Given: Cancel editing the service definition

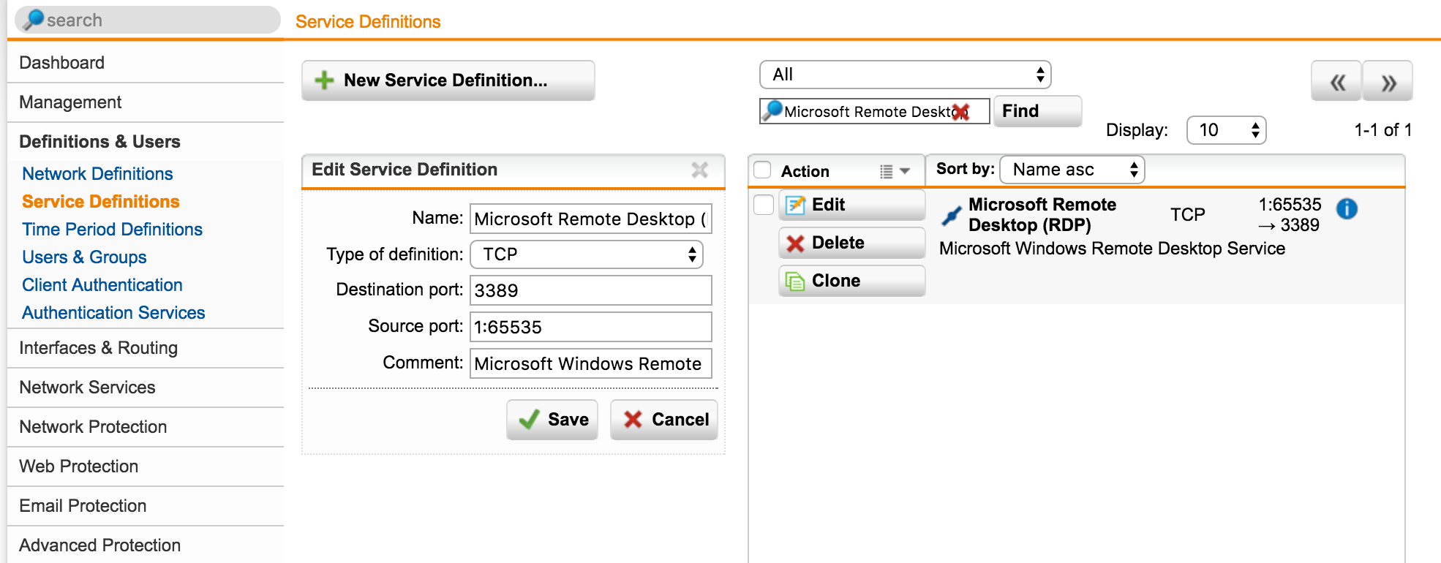Looking at the screenshot, I should point(664,420).
